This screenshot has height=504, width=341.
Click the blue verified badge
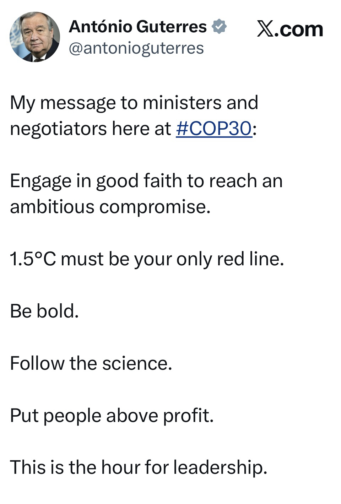219,27
